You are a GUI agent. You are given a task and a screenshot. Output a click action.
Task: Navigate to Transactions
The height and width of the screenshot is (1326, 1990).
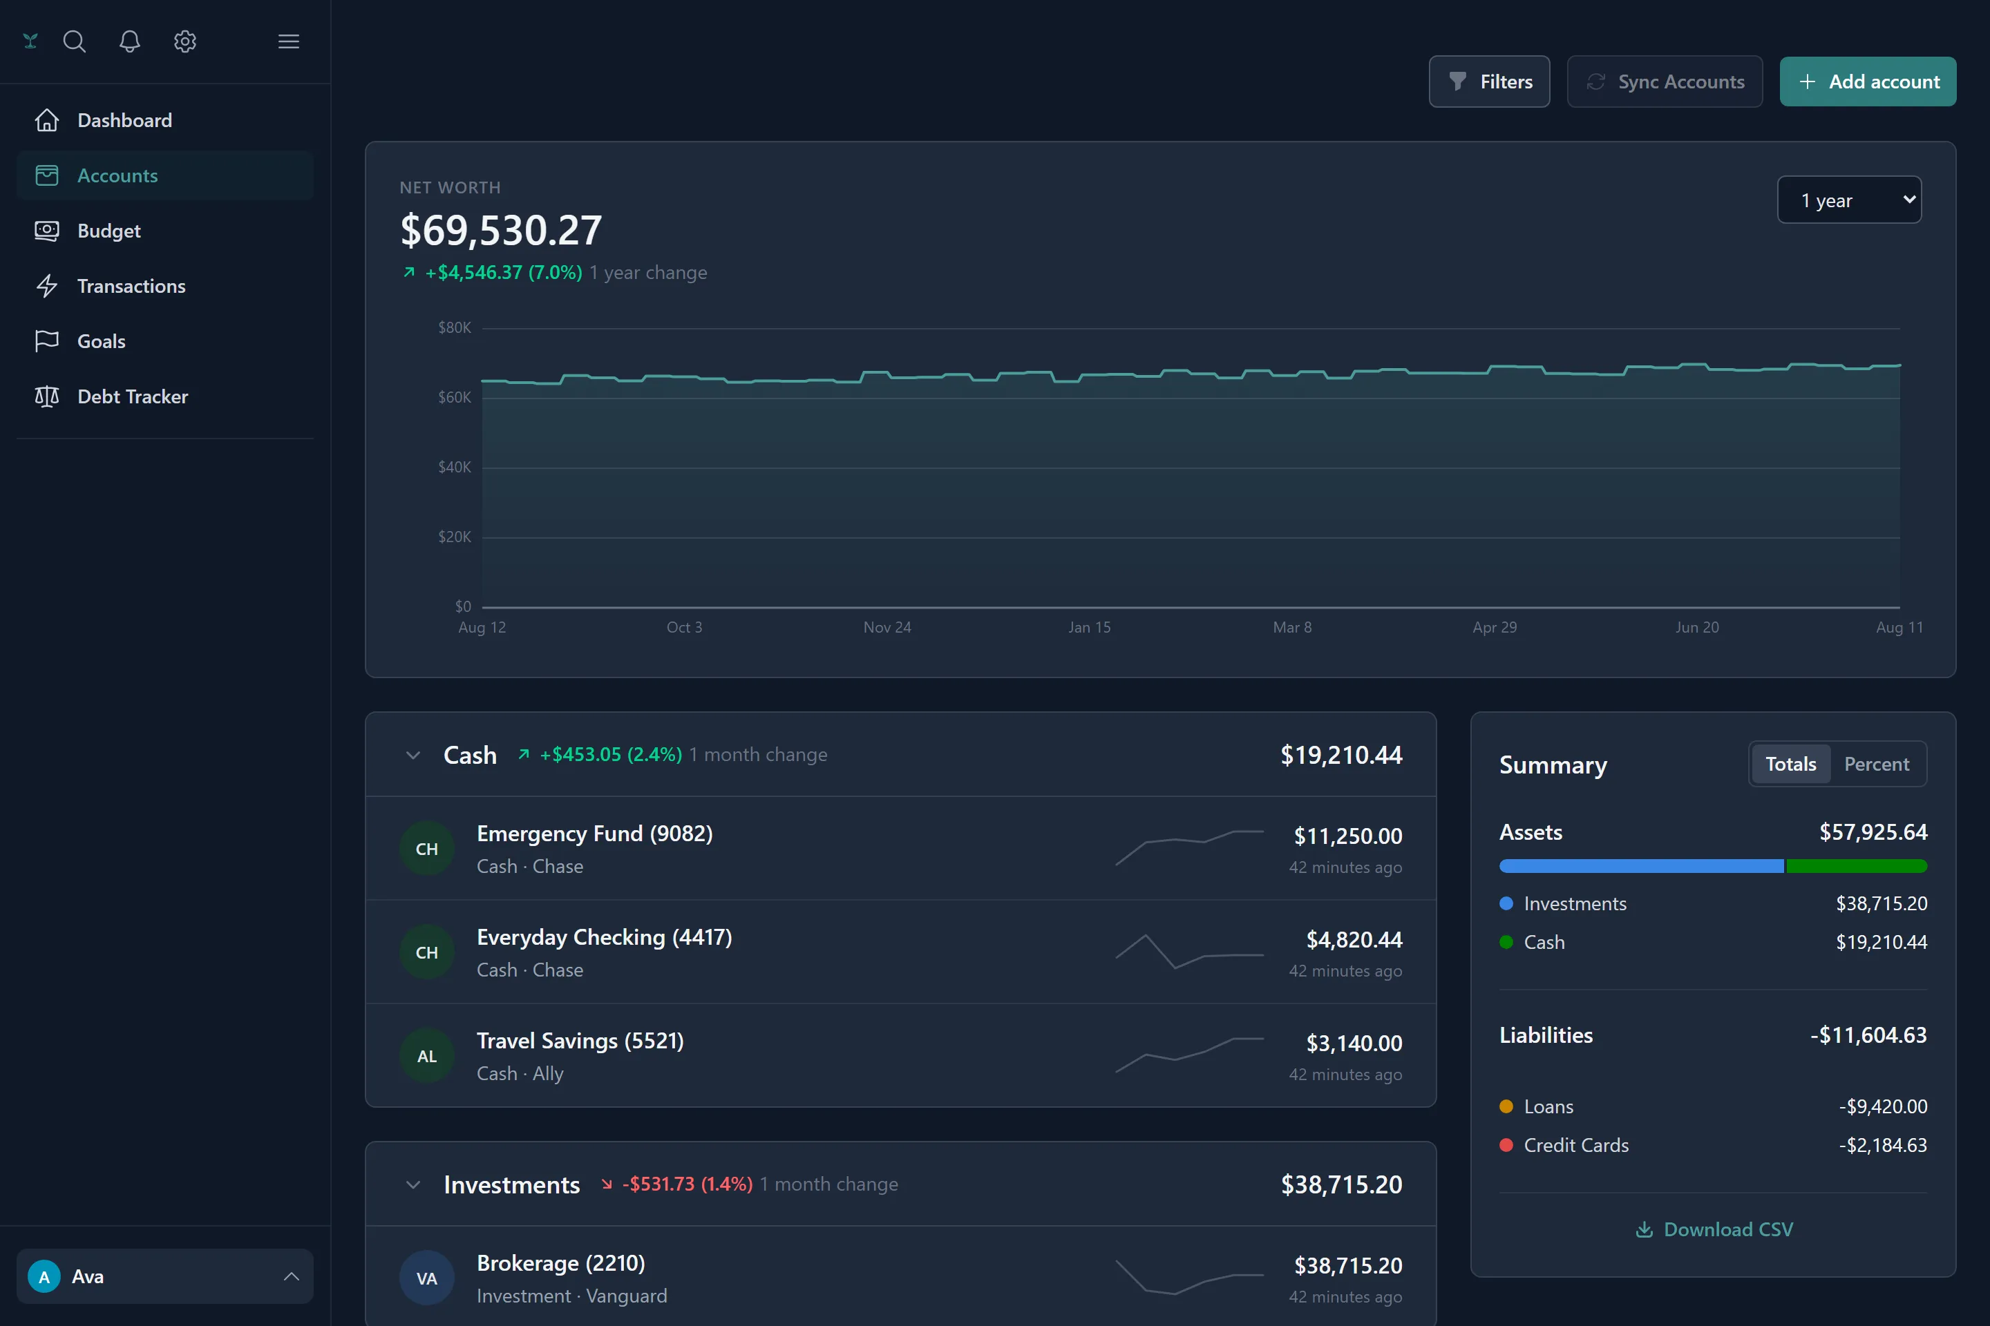click(x=165, y=286)
